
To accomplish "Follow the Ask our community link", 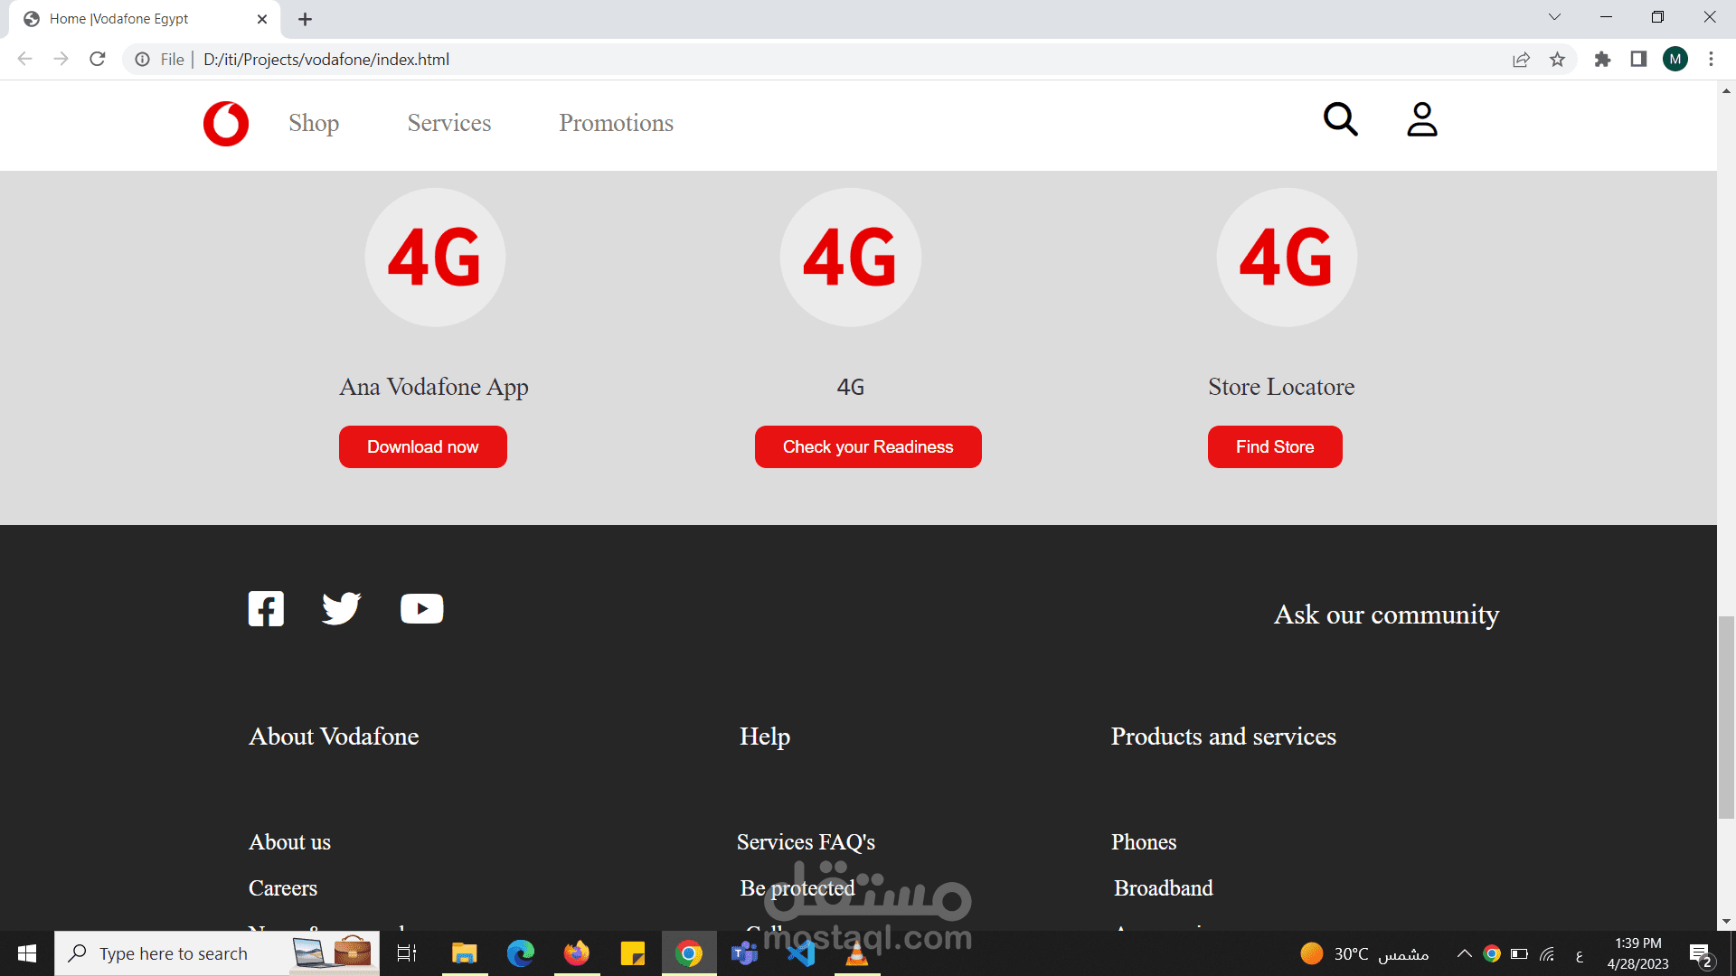I will point(1386,615).
